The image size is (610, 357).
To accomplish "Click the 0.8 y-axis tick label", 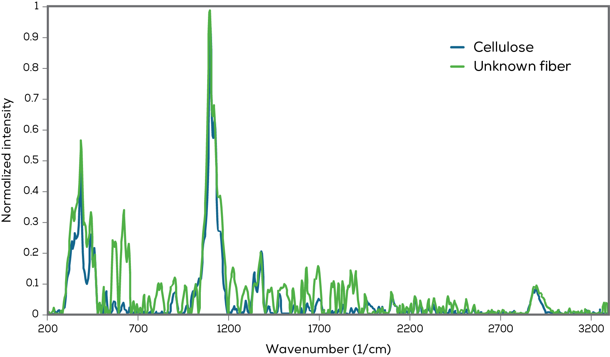I will [31, 68].
